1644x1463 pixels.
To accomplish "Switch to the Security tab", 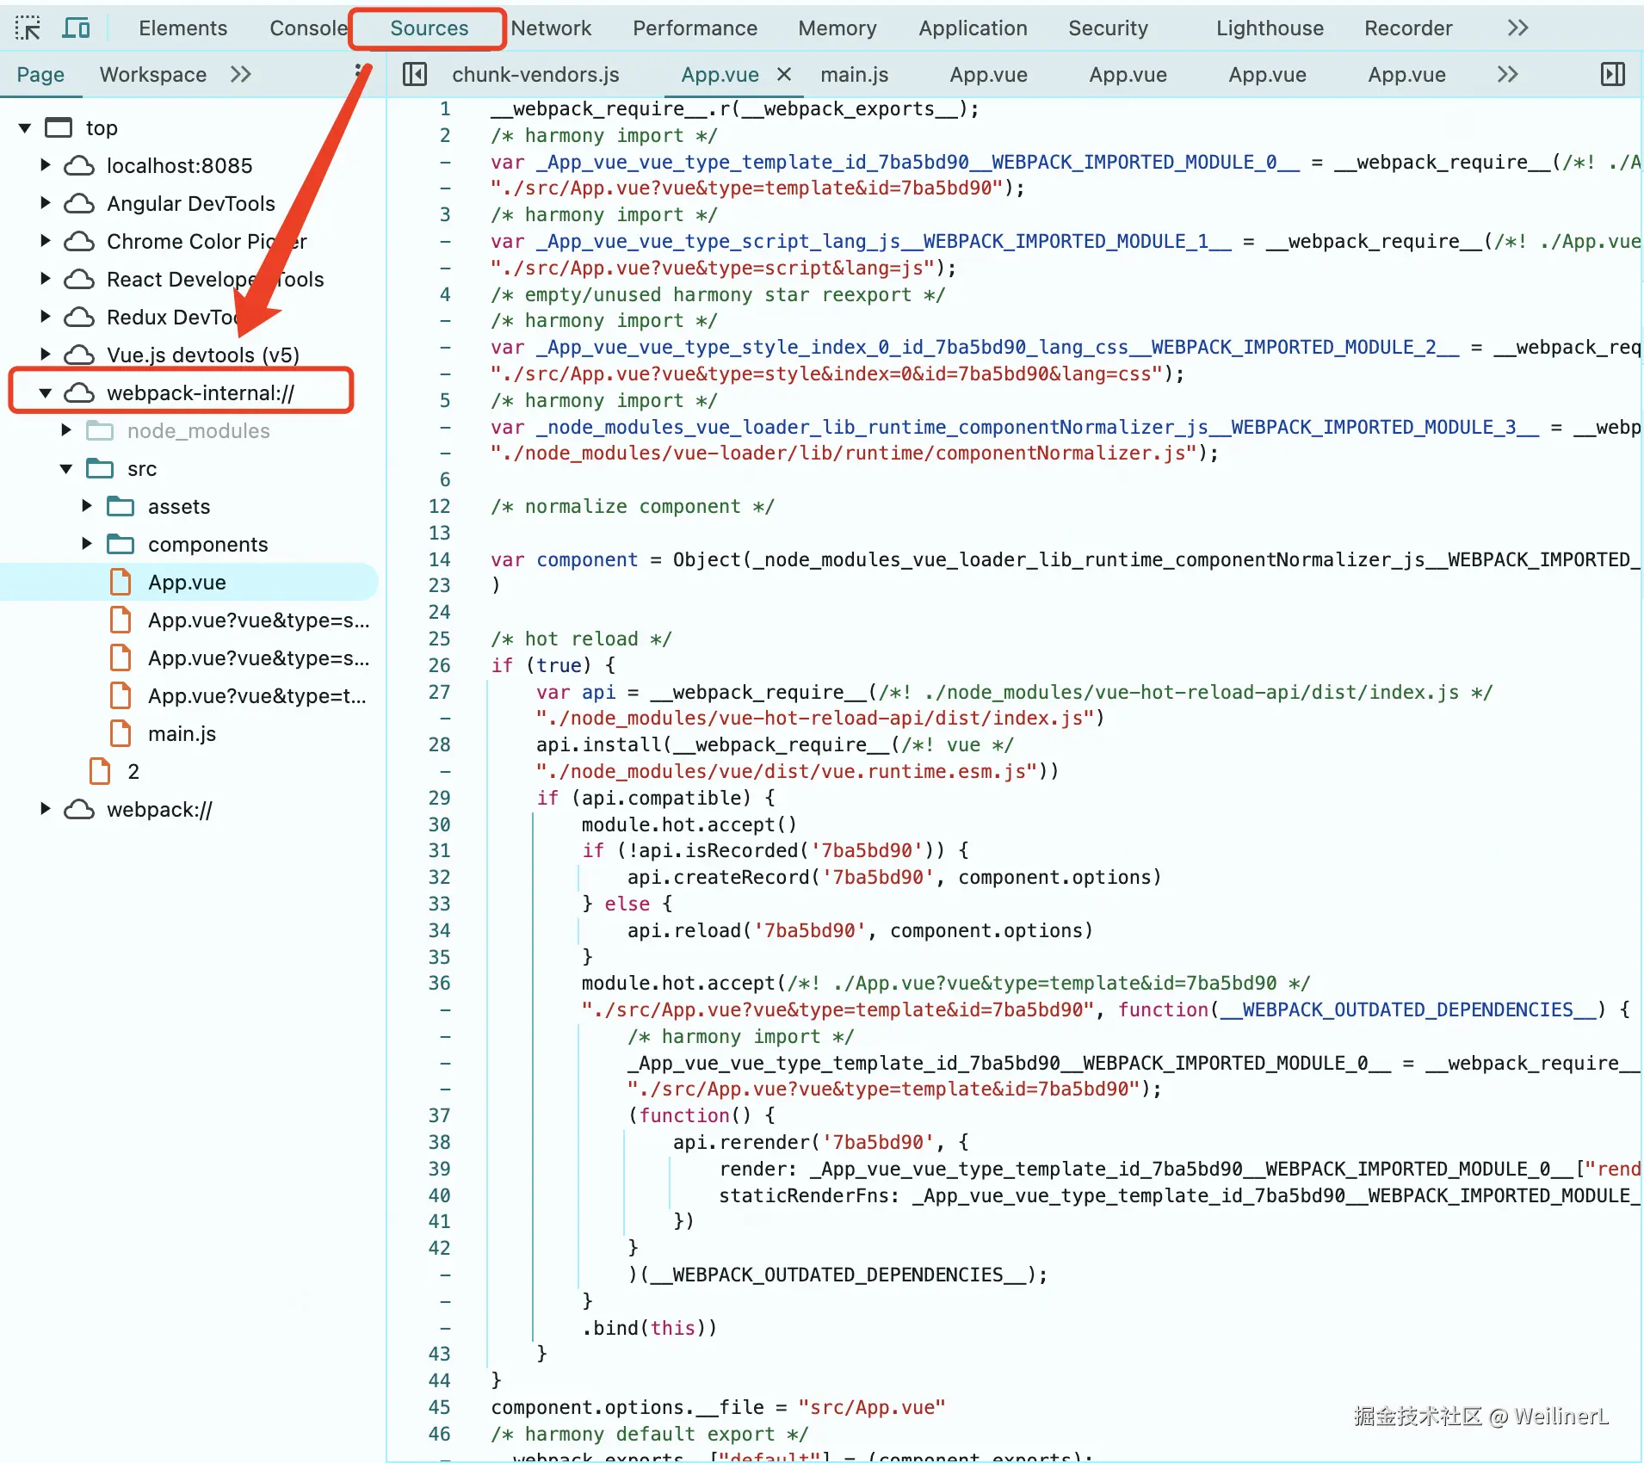I will [1108, 28].
